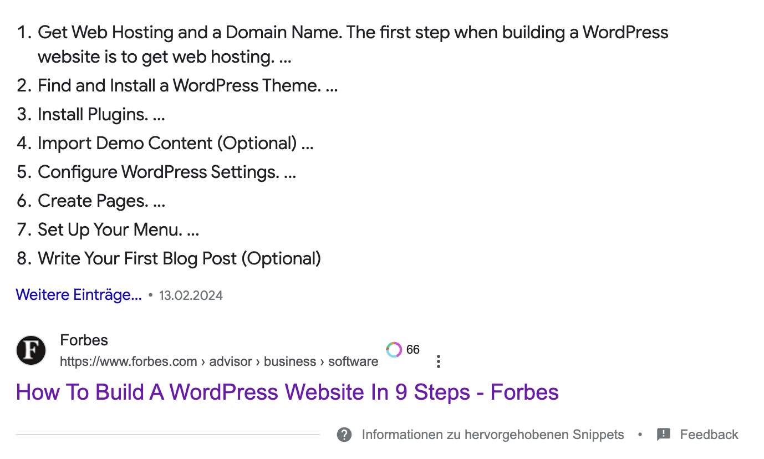Open "Weitere Einträge..." to see more entries
764x459 pixels.
coord(79,294)
